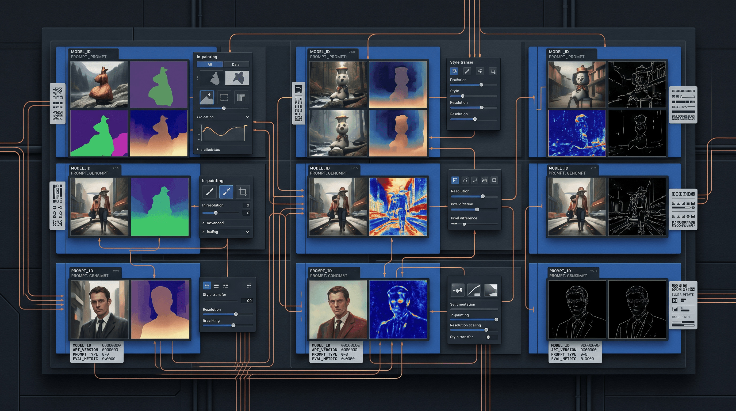
Task: Click the light star-shaped mask thumbnail button
Action: tap(237, 78)
